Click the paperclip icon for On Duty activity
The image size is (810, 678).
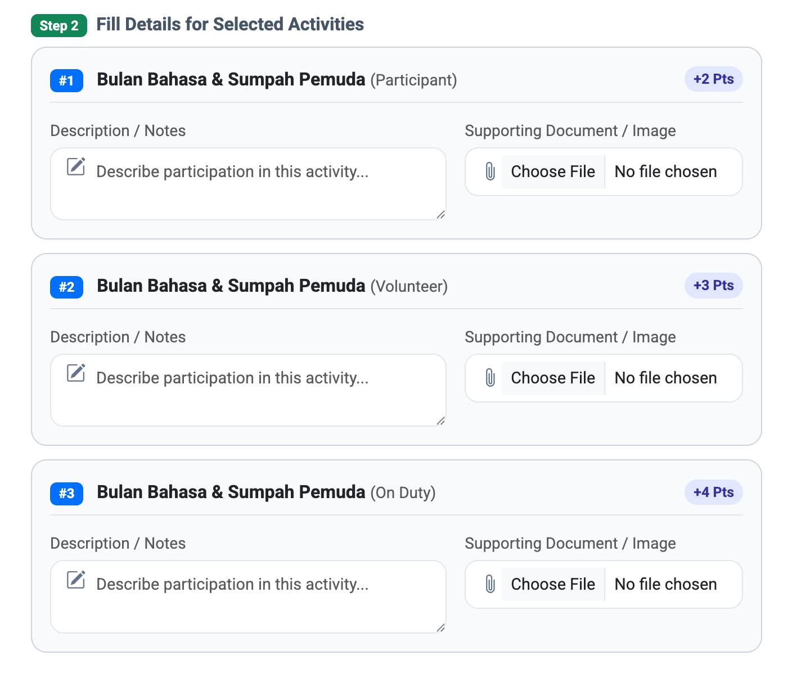490,584
